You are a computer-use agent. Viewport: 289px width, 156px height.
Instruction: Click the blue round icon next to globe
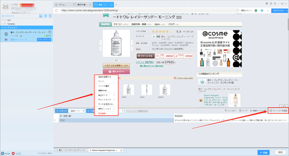262,10
